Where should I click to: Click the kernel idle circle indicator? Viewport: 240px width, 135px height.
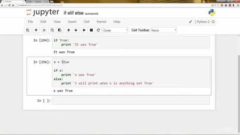point(213,22)
